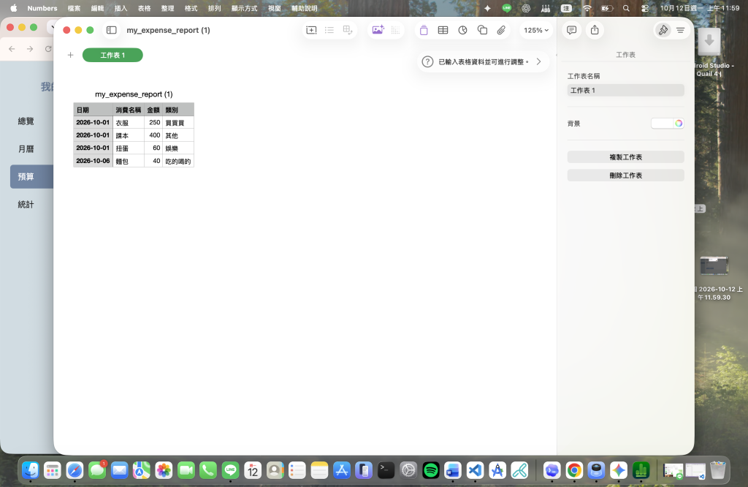Click the question mark help icon
Screen dimensions: 748x487
click(x=427, y=61)
